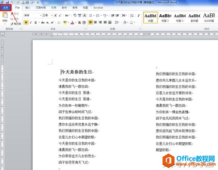
Task: Select the Format Painter (格式刷) brush
Action: [x=16, y=24]
